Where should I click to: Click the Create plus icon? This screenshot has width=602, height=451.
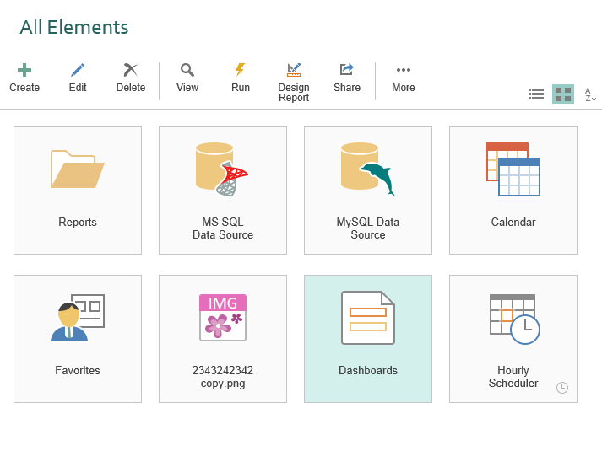[24, 70]
